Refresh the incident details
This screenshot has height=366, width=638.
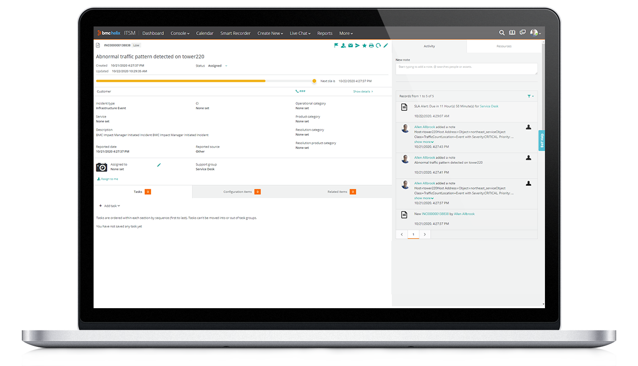[378, 46]
